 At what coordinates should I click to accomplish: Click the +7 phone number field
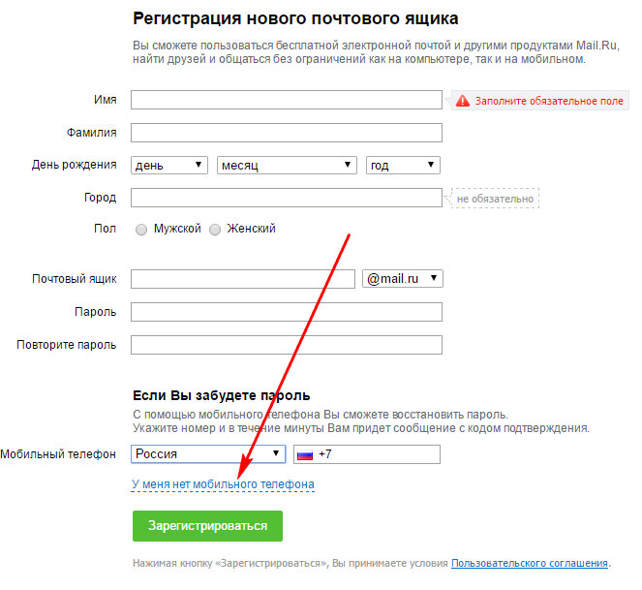pos(378,454)
